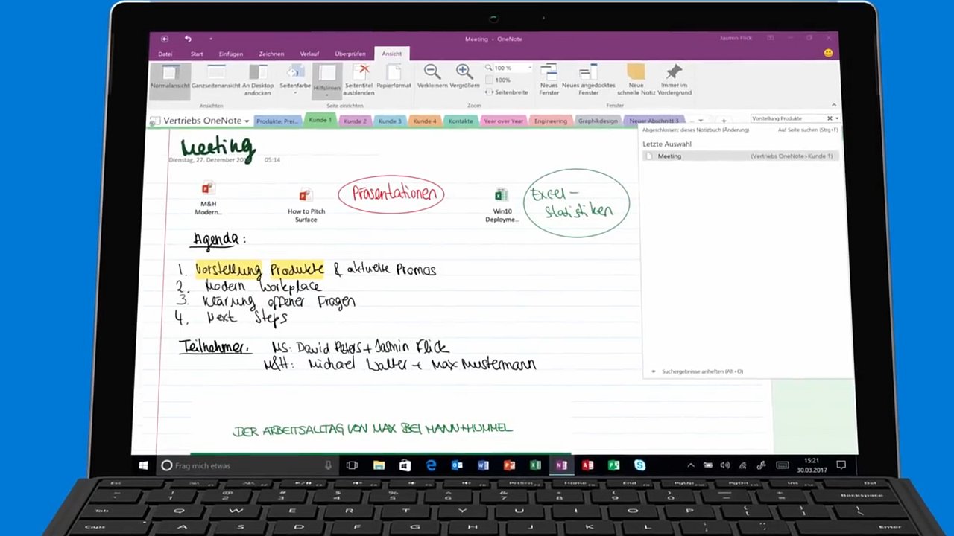Open the Verlauf ribbon tab
Image resolution: width=954 pixels, height=536 pixels.
309,54
